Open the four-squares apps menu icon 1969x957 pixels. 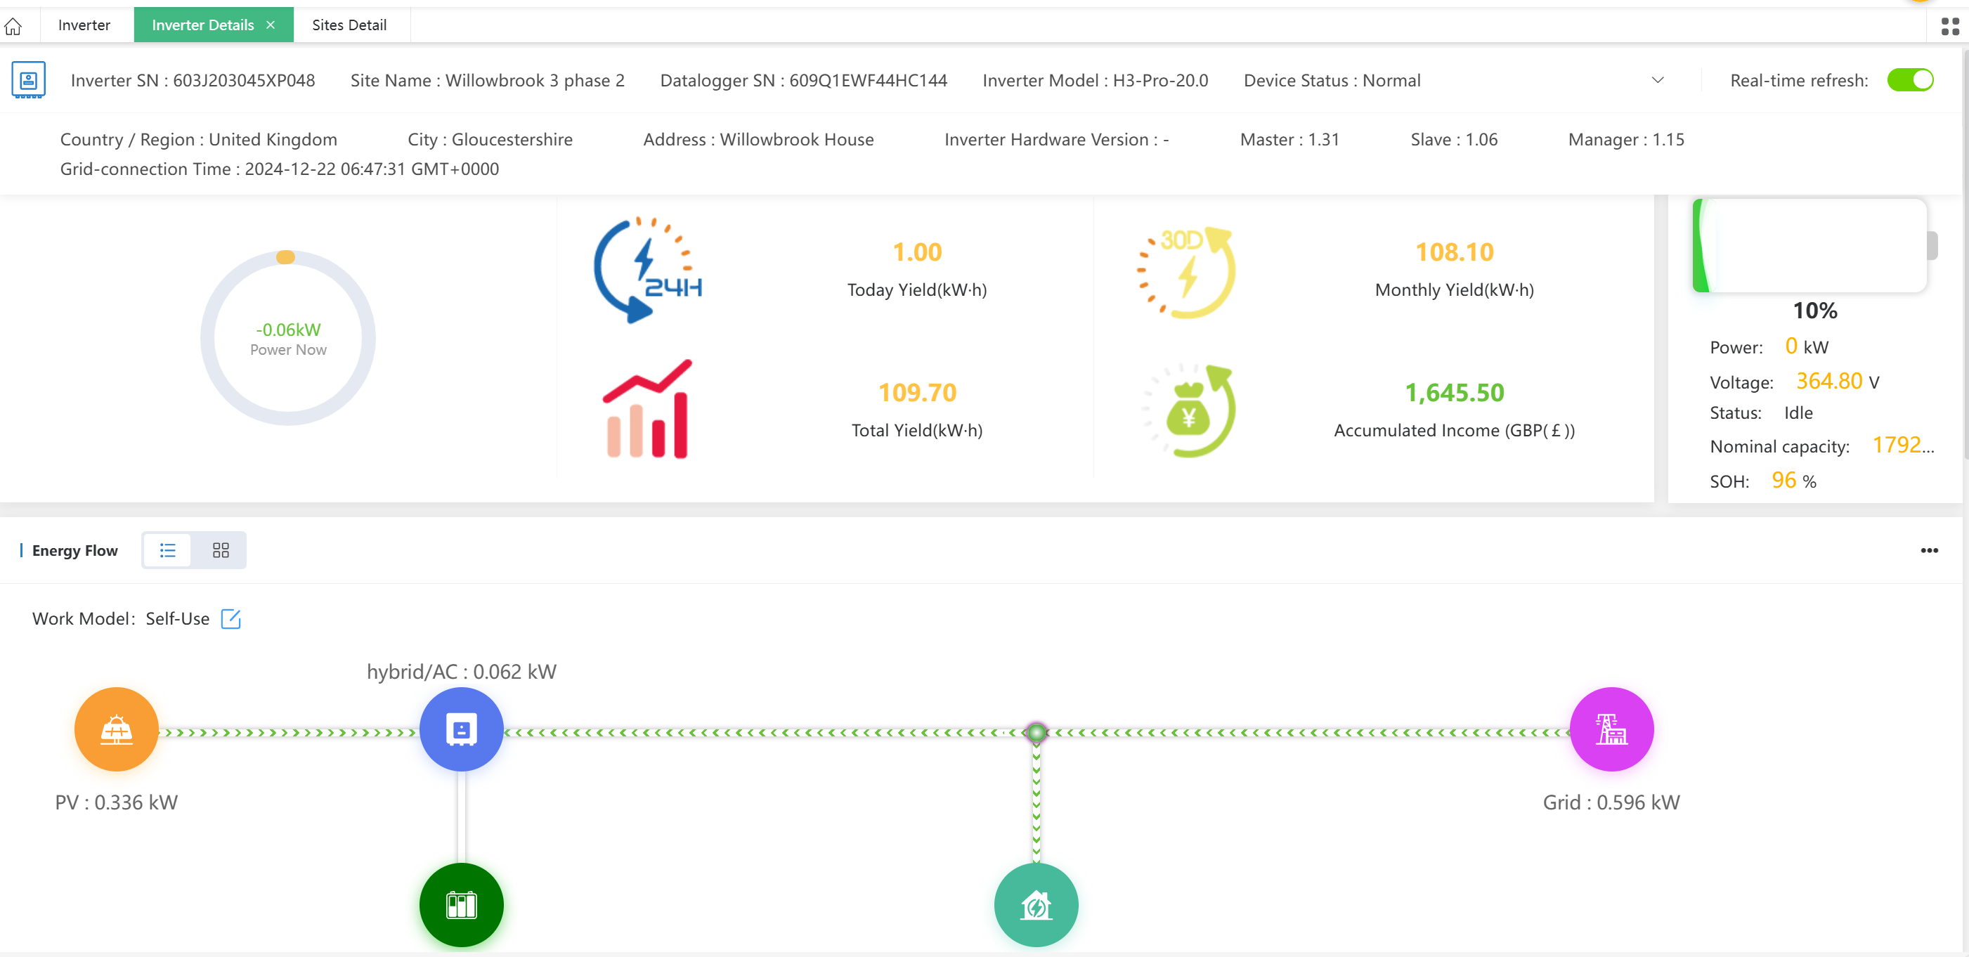(1950, 26)
